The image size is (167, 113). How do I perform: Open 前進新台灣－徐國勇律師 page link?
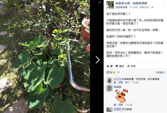131,3
